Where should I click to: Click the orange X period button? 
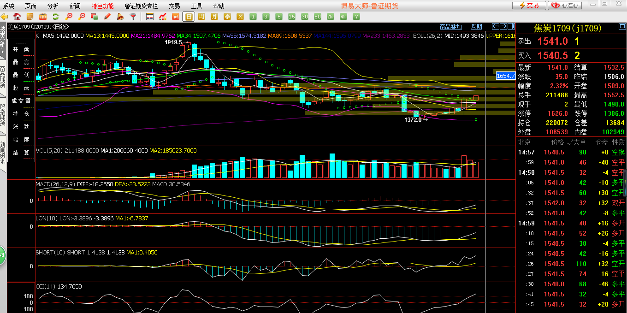point(240,17)
